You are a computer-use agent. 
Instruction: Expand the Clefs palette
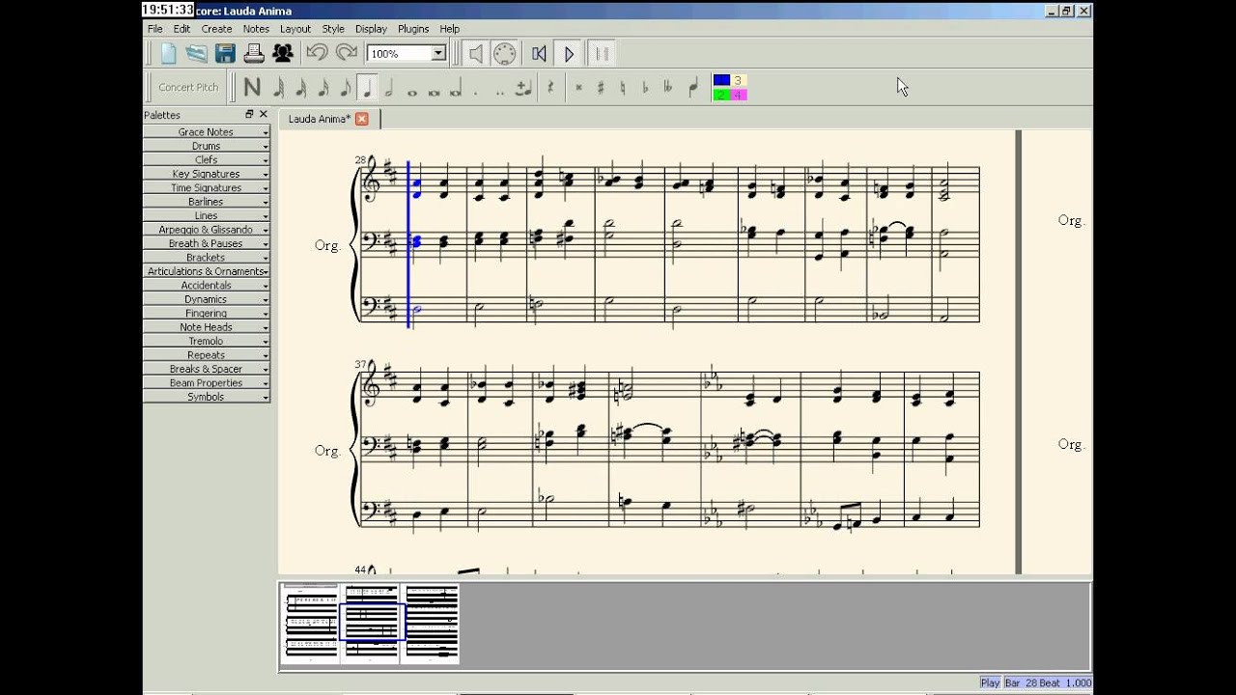[x=206, y=160]
